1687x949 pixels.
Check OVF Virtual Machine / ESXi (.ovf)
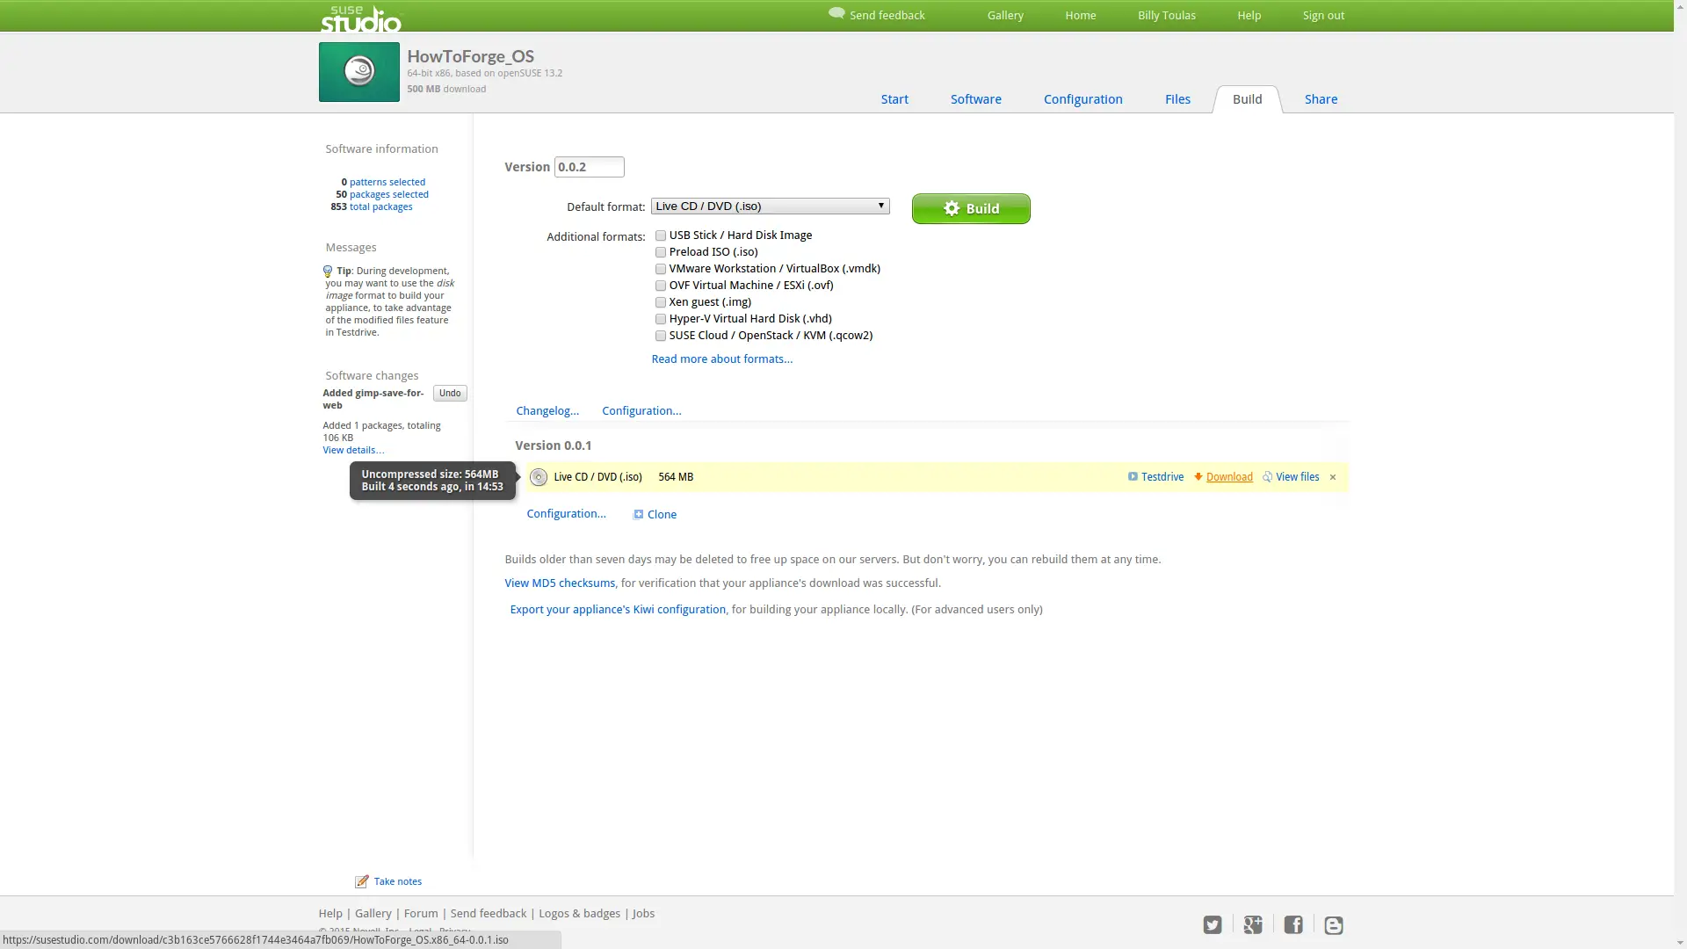click(661, 286)
